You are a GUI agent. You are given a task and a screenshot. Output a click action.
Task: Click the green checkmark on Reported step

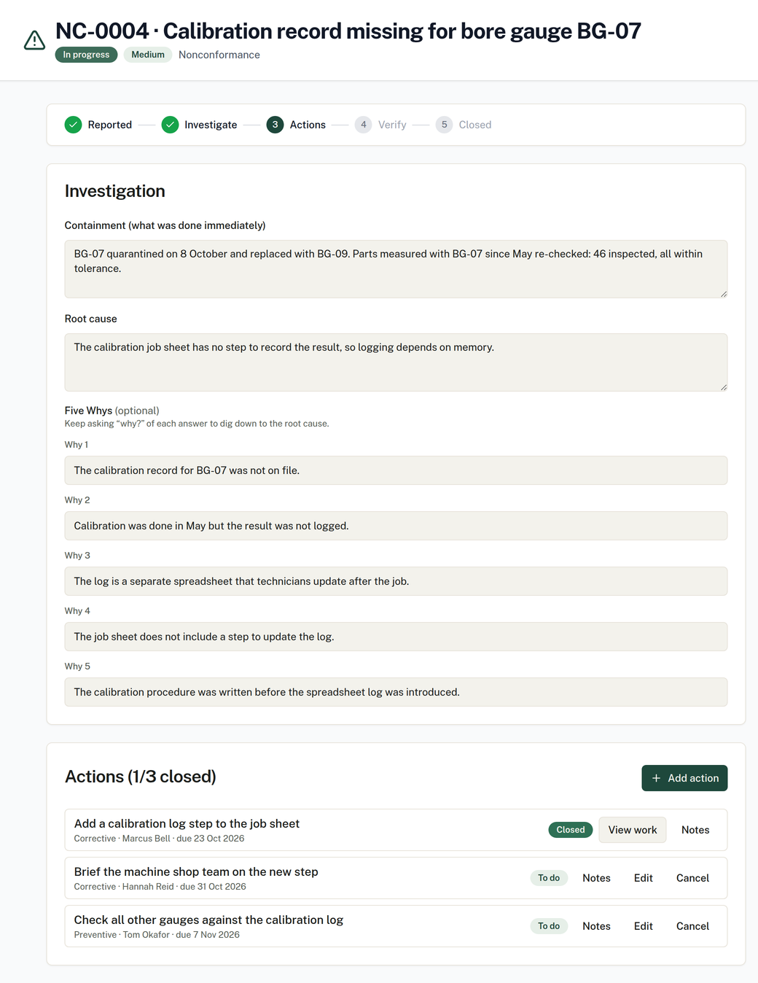pos(73,125)
